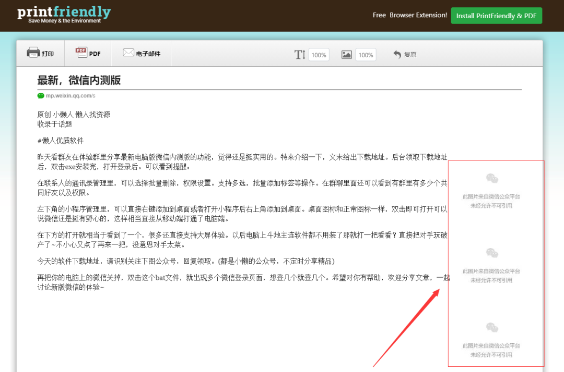Image resolution: width=564 pixels, height=372 pixels.
Task: Click Install PrintFriendly & PDF button
Action: [x=497, y=16]
